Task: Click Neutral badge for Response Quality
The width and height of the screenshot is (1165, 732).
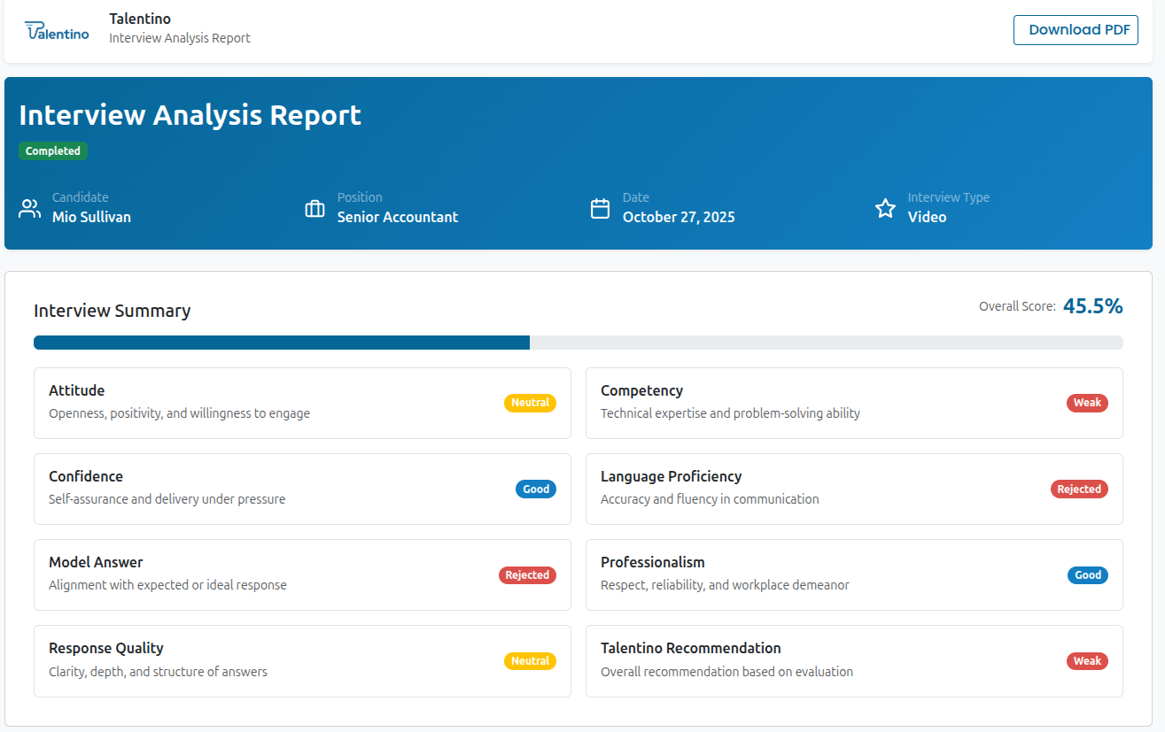Action: (530, 661)
